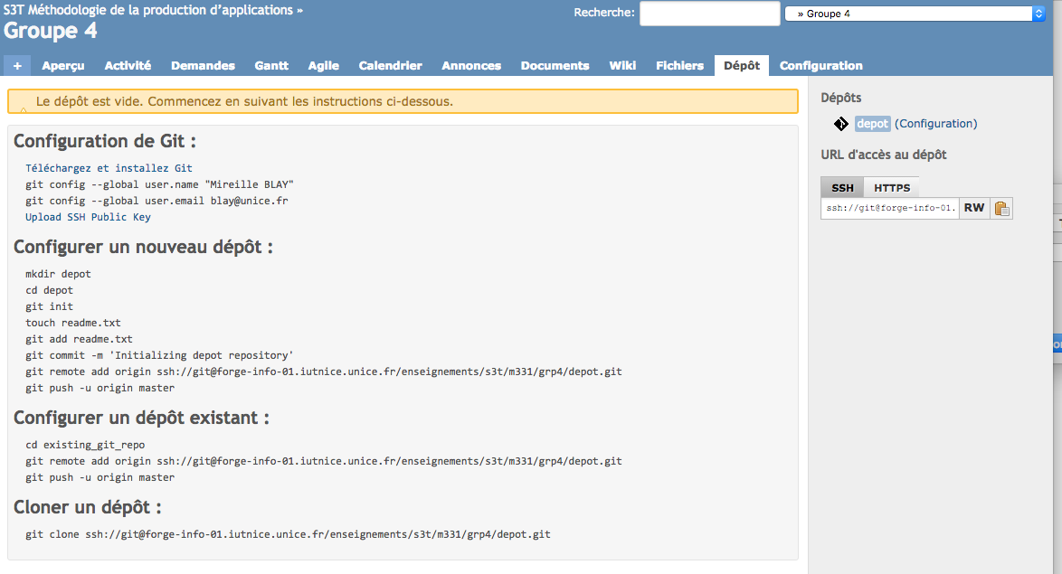Open the Calendrier tab
This screenshot has width=1062, height=574.
click(390, 66)
